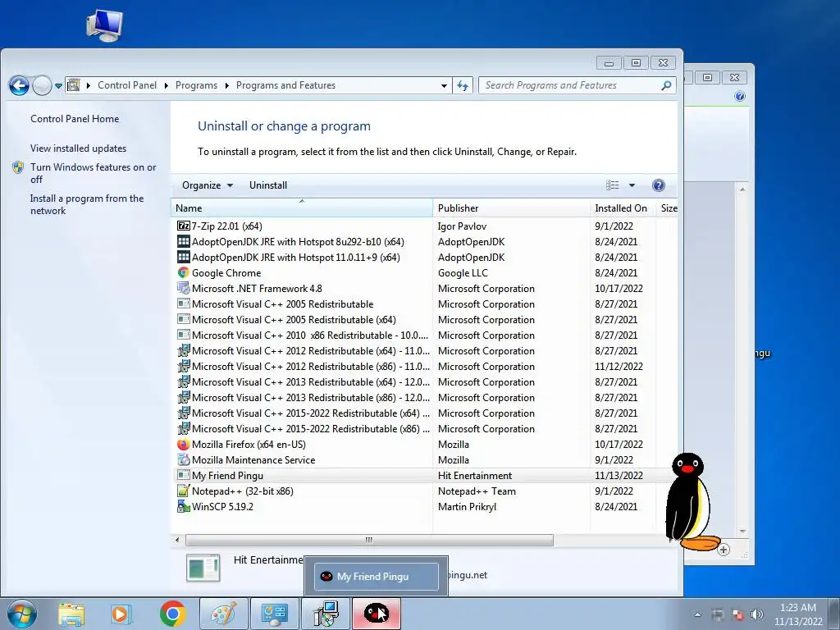Switch to Paint in the taskbar
Viewport: 840px width, 630px height.
click(224, 614)
